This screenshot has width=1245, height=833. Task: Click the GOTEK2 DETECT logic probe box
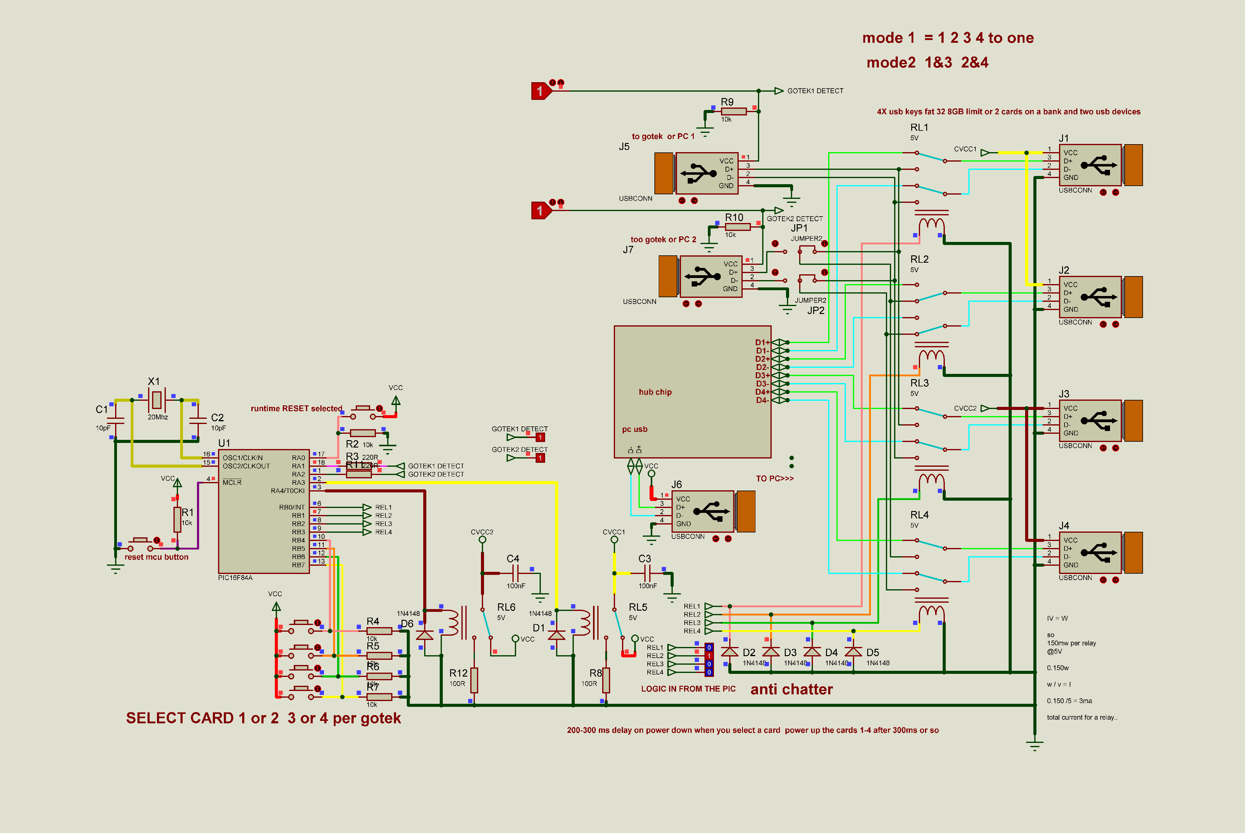click(540, 458)
